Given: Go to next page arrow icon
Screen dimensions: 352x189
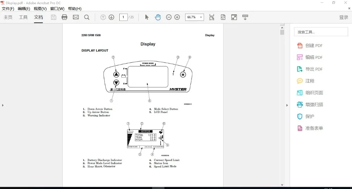Looking at the screenshot, I should pyautogui.click(x=111, y=17).
